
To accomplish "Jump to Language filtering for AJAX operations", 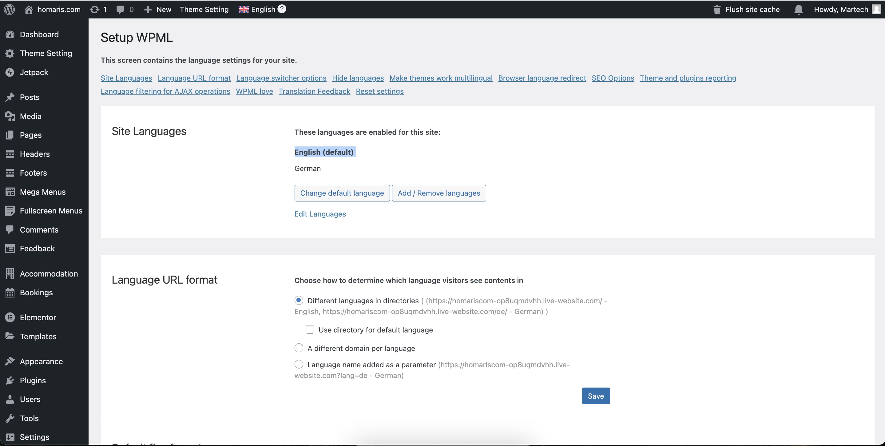I will [x=165, y=91].
